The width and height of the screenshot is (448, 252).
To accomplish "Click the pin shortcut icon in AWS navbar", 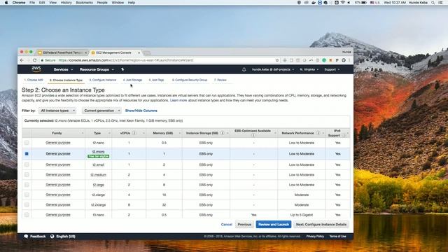I will pyautogui.click(x=122, y=69).
